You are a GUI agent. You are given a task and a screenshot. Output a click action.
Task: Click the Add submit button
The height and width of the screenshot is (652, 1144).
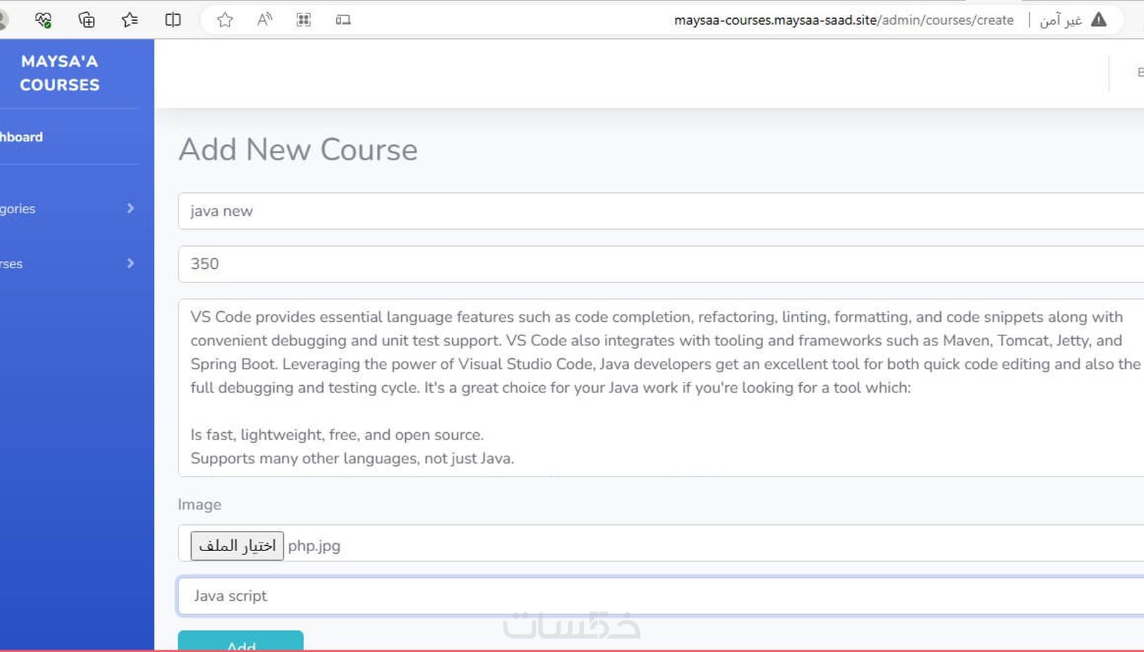tap(240, 641)
